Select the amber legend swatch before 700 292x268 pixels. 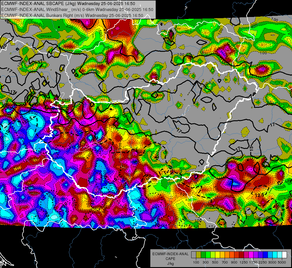222,255
